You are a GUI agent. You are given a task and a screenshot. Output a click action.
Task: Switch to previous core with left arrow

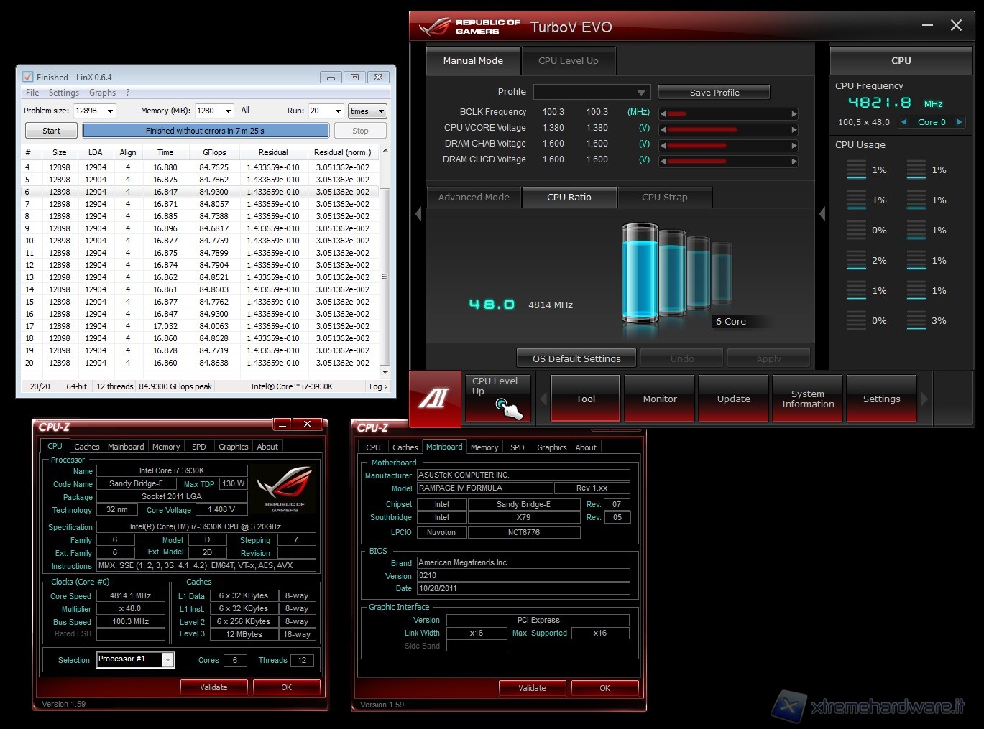coord(903,122)
